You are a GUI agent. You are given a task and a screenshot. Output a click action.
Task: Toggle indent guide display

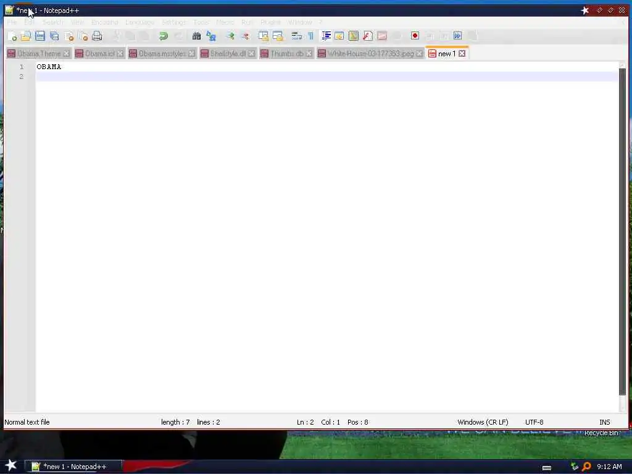point(326,36)
